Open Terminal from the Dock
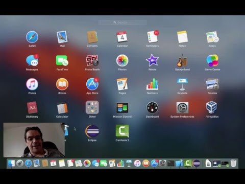The height and width of the screenshot is (184, 245). pos(171,164)
